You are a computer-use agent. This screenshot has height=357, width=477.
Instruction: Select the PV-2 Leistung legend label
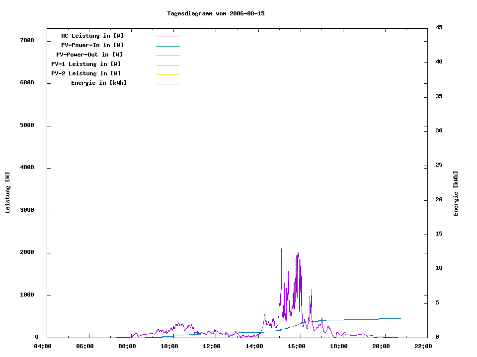[86, 73]
